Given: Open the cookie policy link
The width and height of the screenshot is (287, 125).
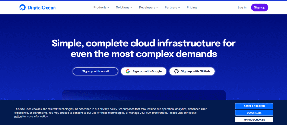Looking at the screenshot, I should [x=192, y=113].
